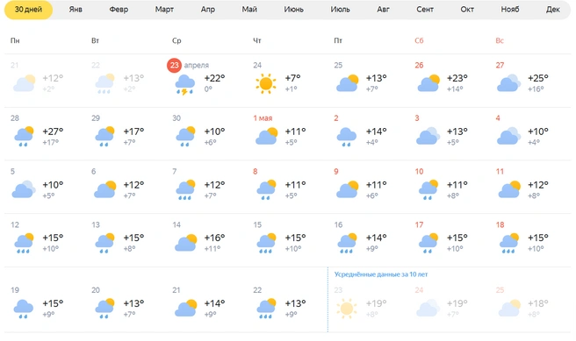The width and height of the screenshot is (576, 341).
Task: Click thunderstorm icon for April 23
Action: pyautogui.click(x=184, y=84)
